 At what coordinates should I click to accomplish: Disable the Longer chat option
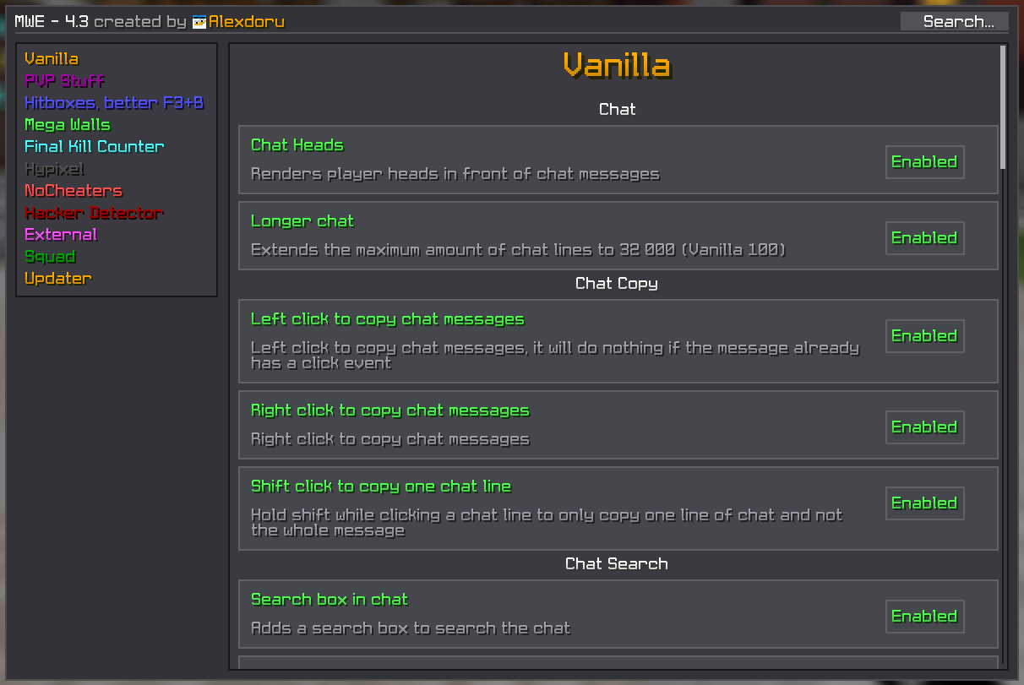(x=924, y=237)
